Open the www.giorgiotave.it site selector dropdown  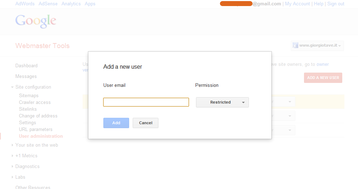[318, 46]
